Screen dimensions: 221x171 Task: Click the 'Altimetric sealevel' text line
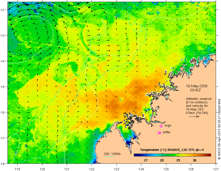tap(199, 99)
